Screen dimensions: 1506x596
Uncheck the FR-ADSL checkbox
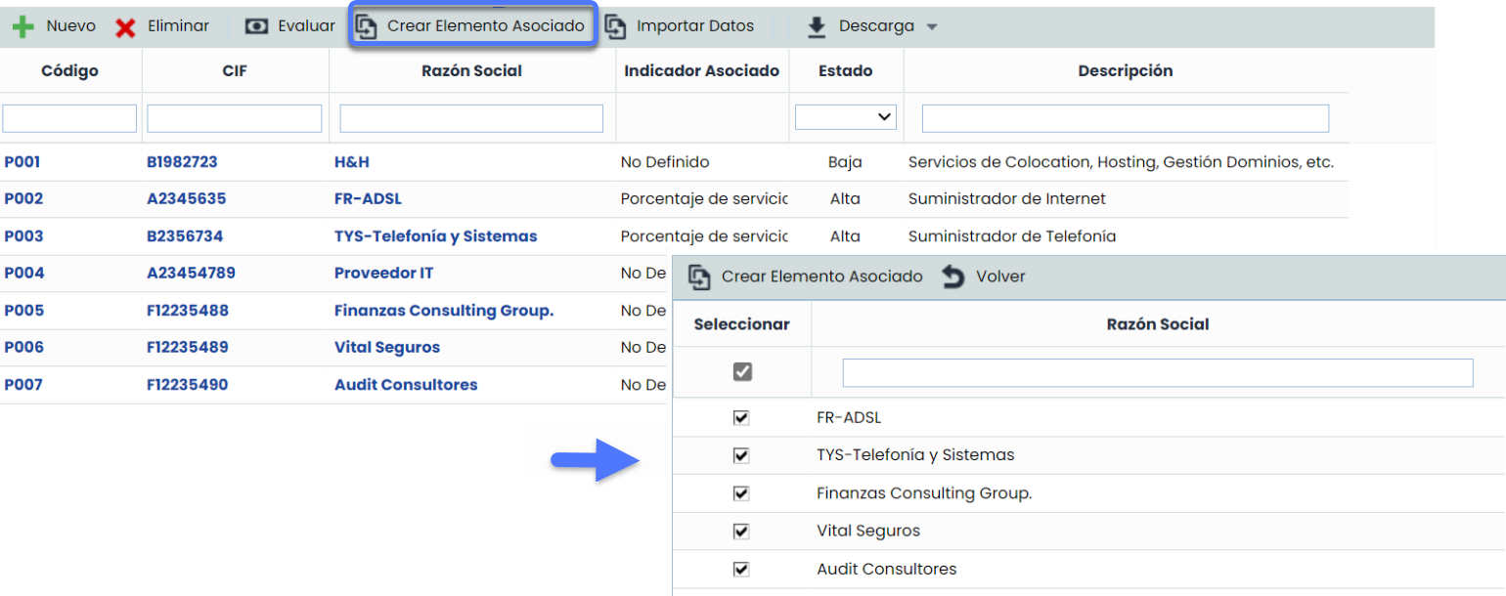click(741, 418)
